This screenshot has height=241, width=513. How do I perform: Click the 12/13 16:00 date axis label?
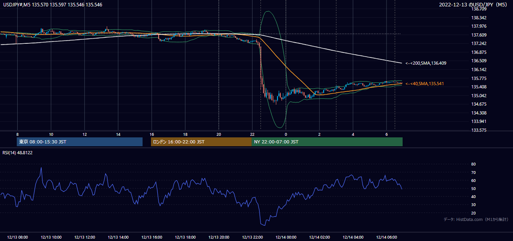(151, 237)
